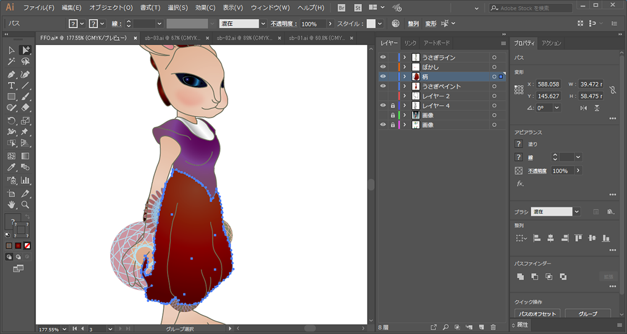Open the 効果(C) menu
This screenshot has width=627, height=334.
(x=205, y=8)
